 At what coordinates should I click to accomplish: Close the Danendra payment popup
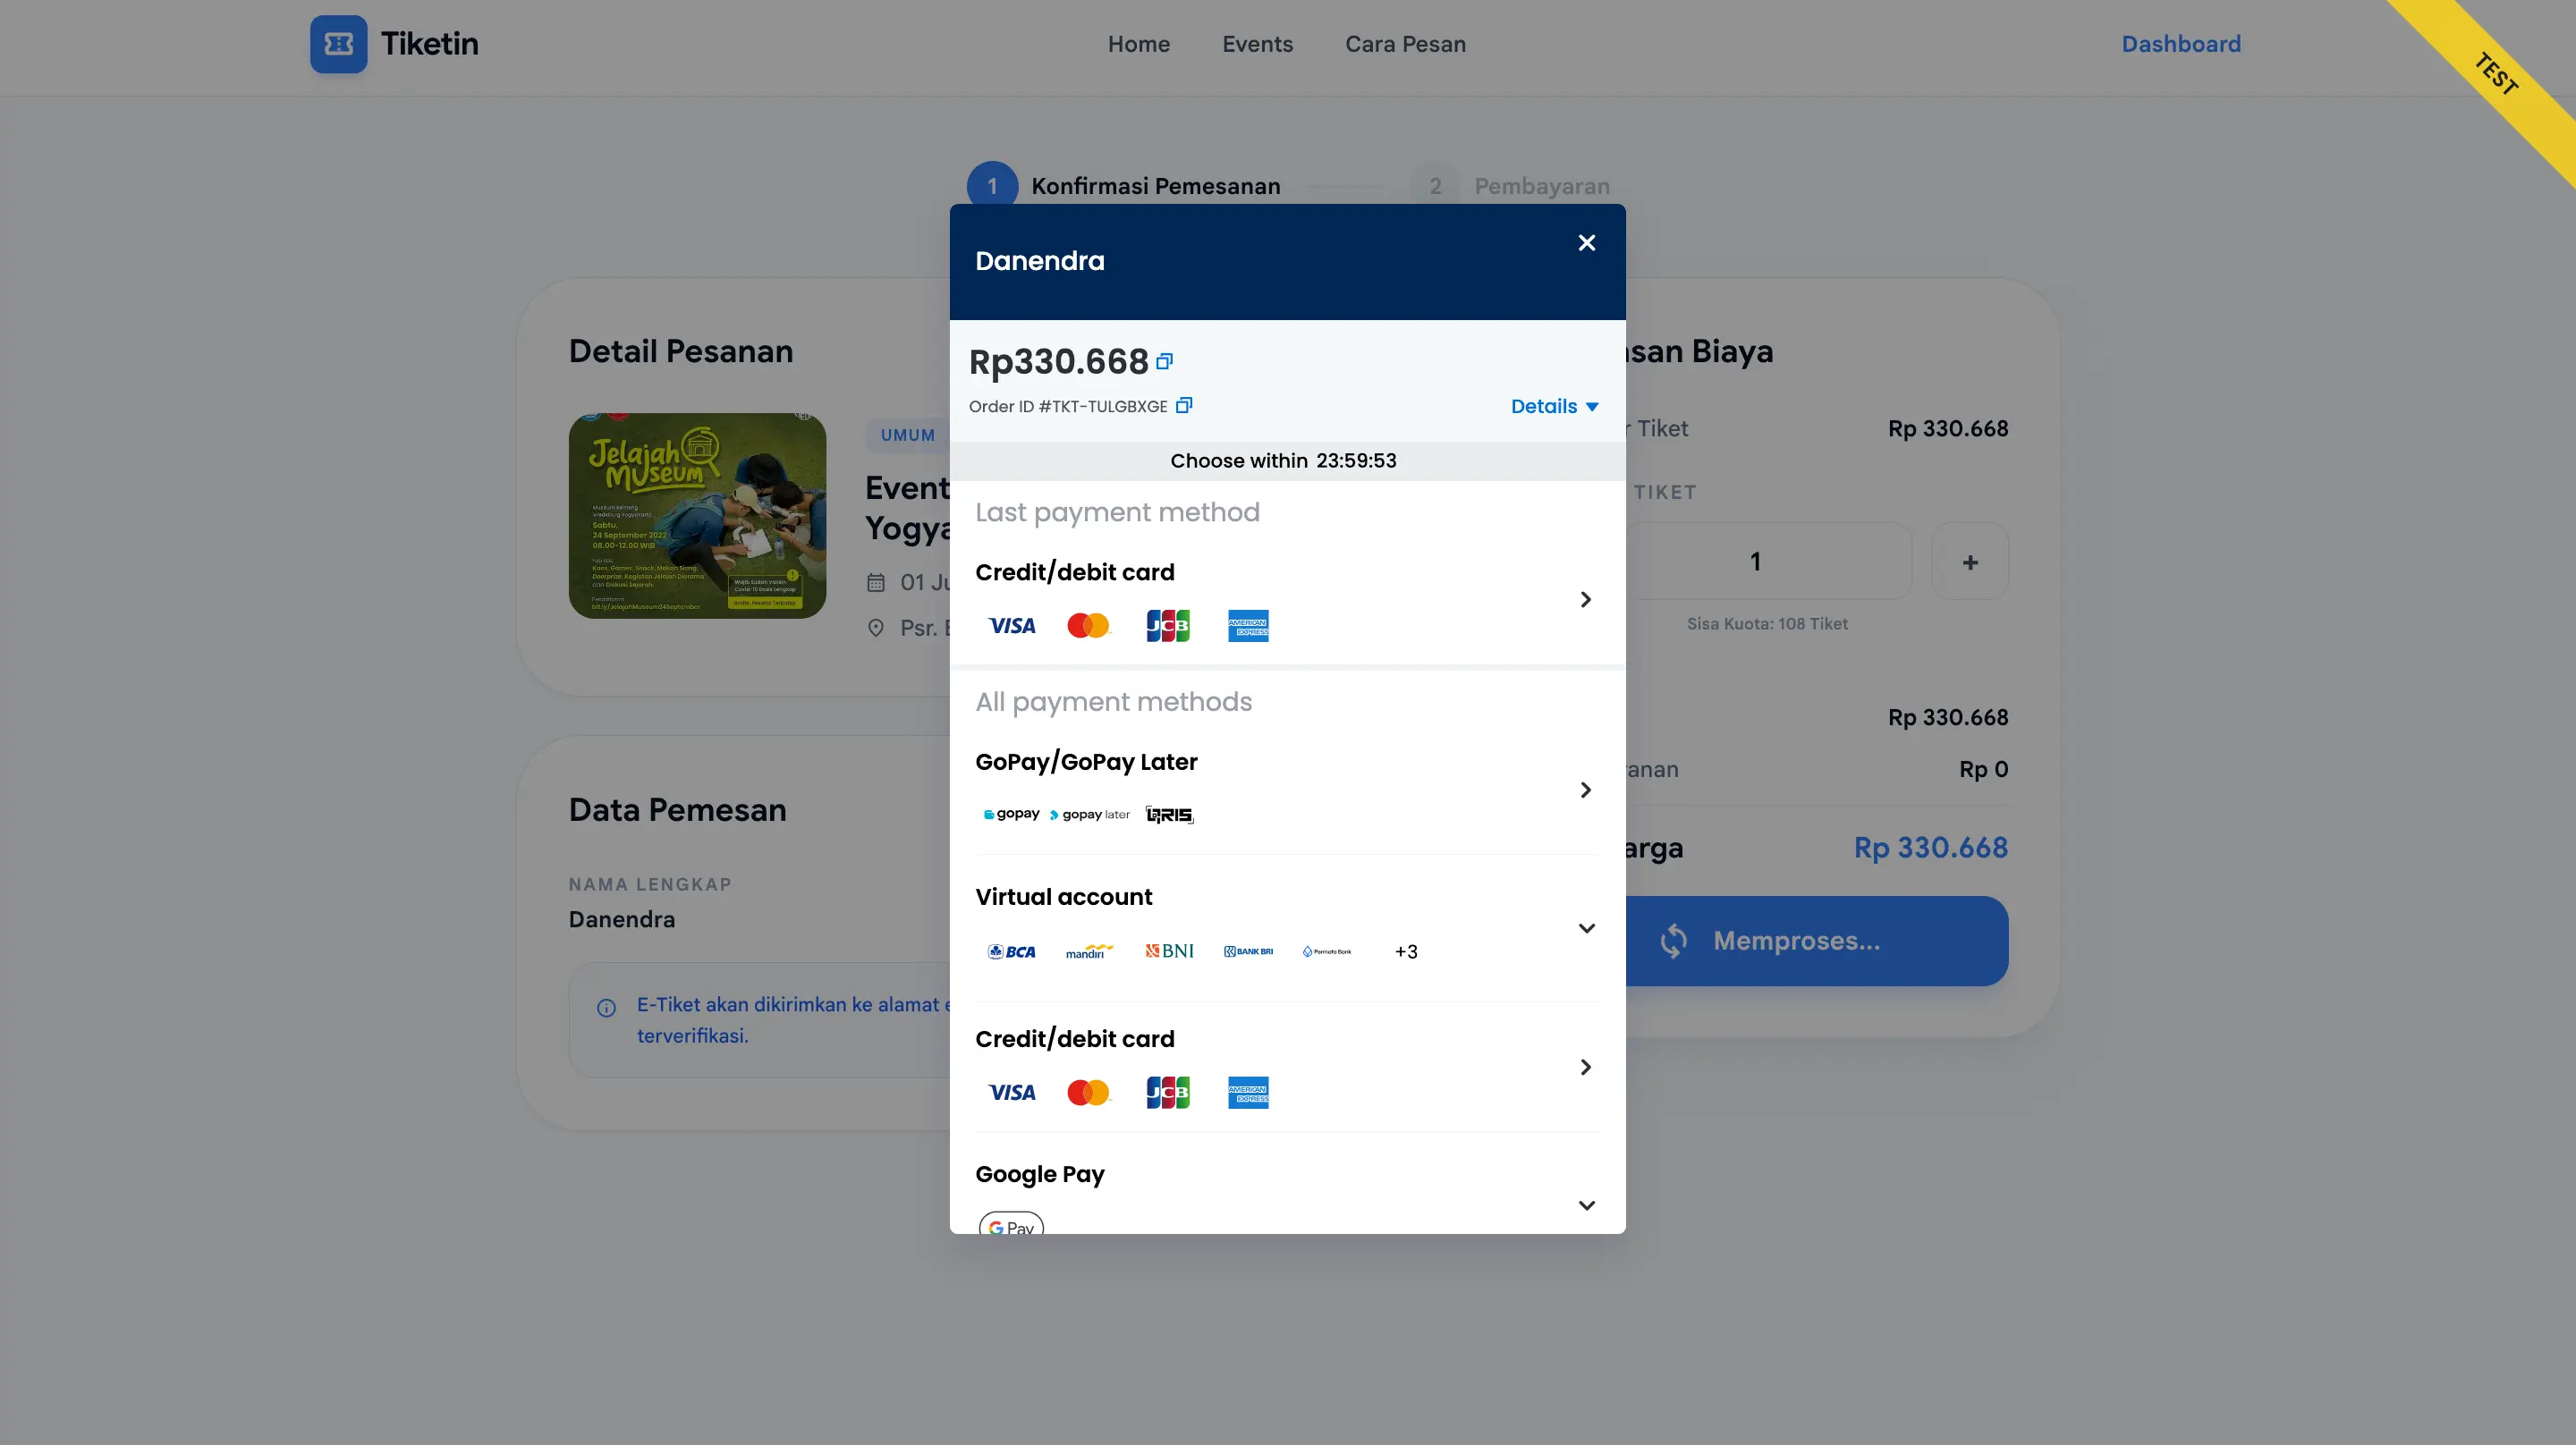pyautogui.click(x=1586, y=243)
